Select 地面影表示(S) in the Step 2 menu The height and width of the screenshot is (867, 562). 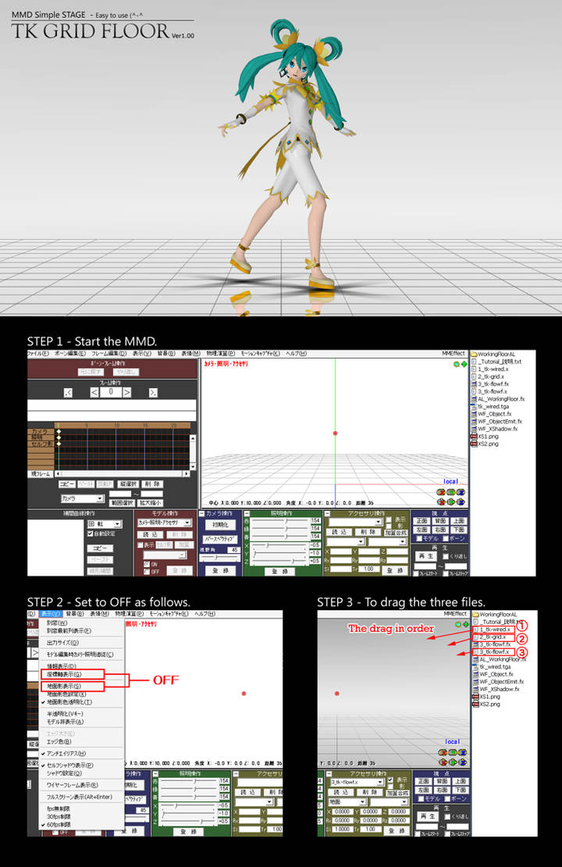click(64, 687)
